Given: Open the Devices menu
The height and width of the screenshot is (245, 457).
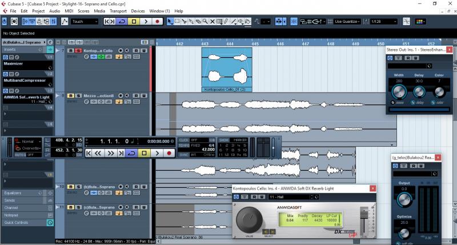Looking at the screenshot, I should coord(138,11).
